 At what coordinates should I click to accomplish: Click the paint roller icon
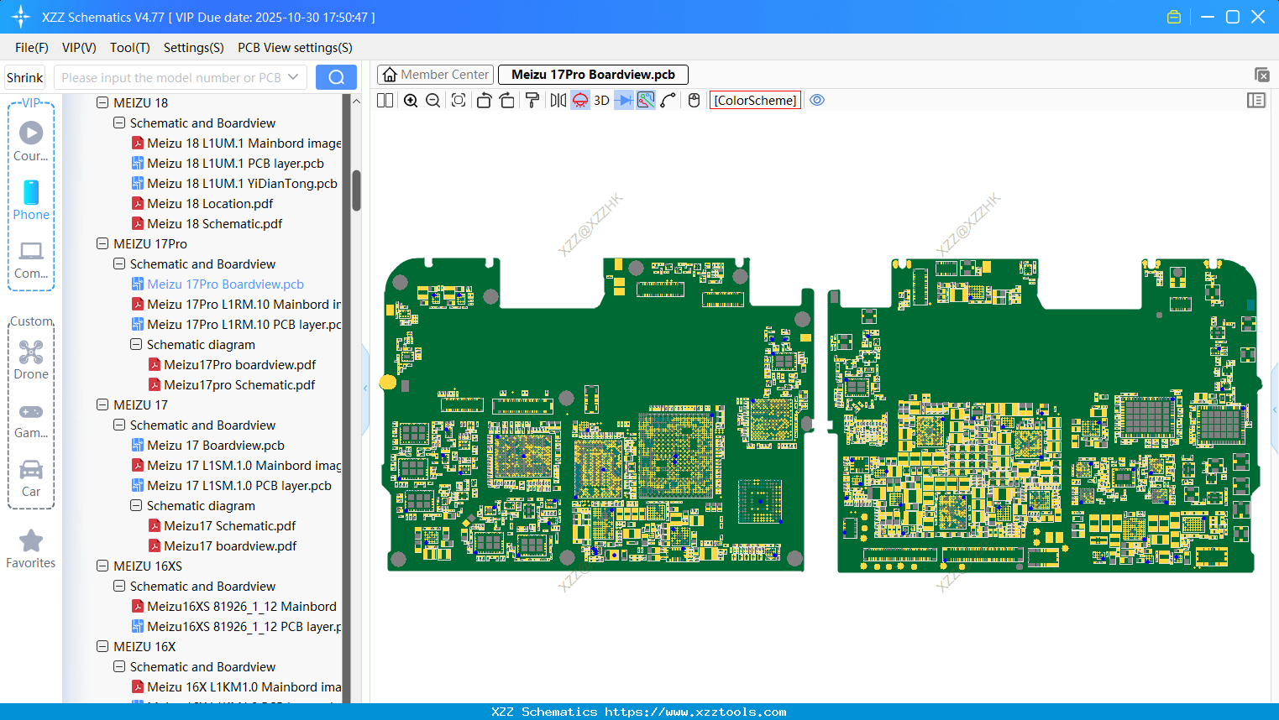pos(532,101)
